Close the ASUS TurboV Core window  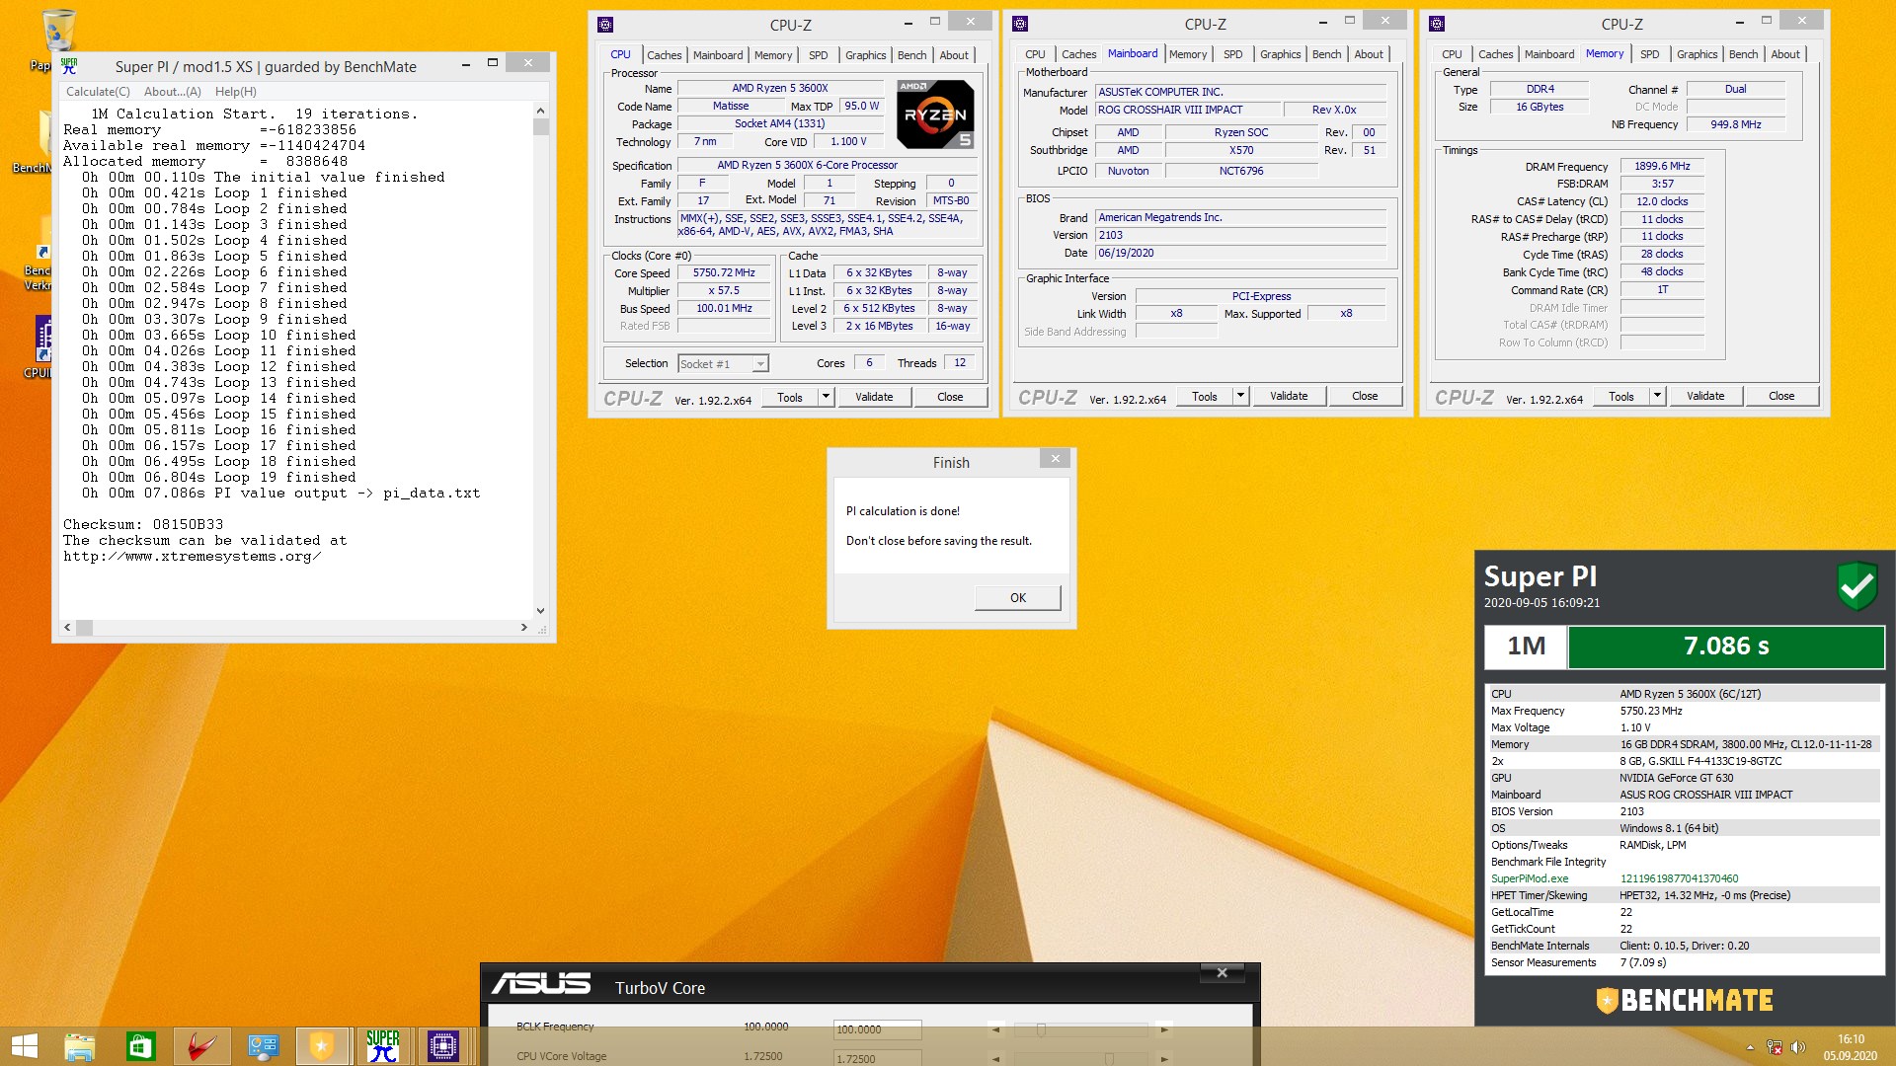tap(1222, 973)
